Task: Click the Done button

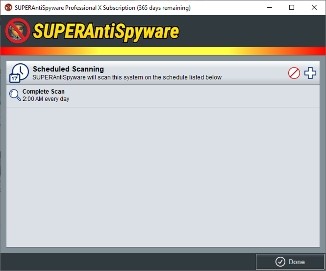Action: click(x=290, y=262)
